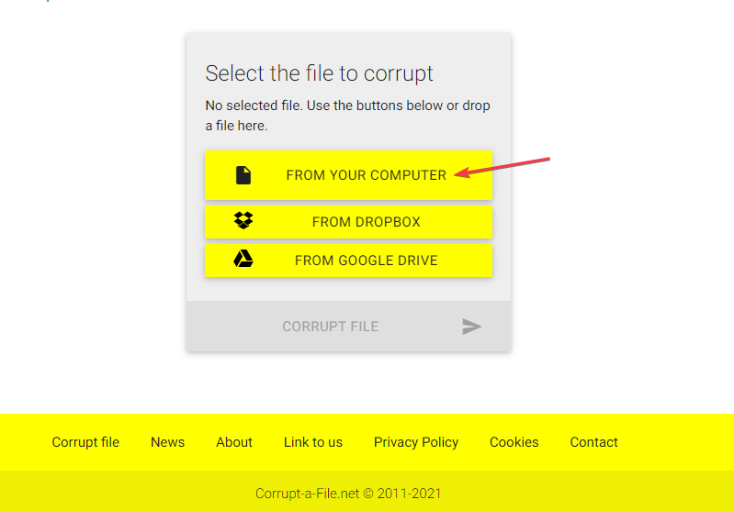Open the Corrupt file footer link

85,442
